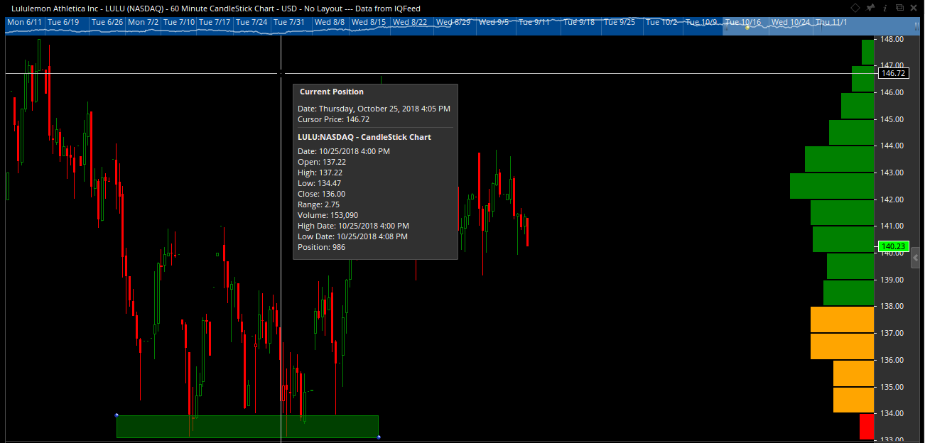
Task: Click the overlapping windows icon in the title bar
Action: (x=899, y=7)
